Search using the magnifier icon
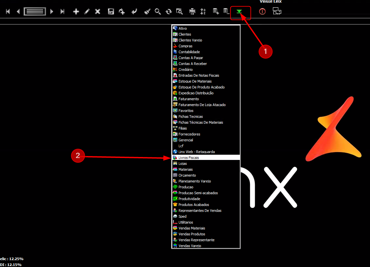370x267 pixels. (x=158, y=11)
